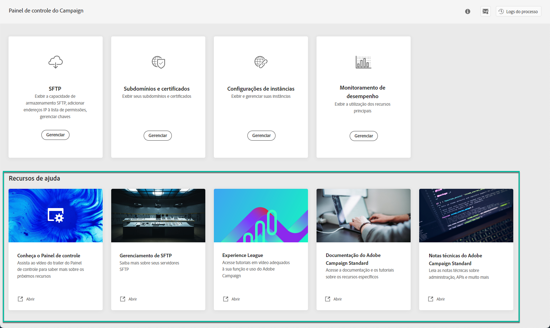Click Gerenciar under Subdomínios e certificados

click(158, 136)
